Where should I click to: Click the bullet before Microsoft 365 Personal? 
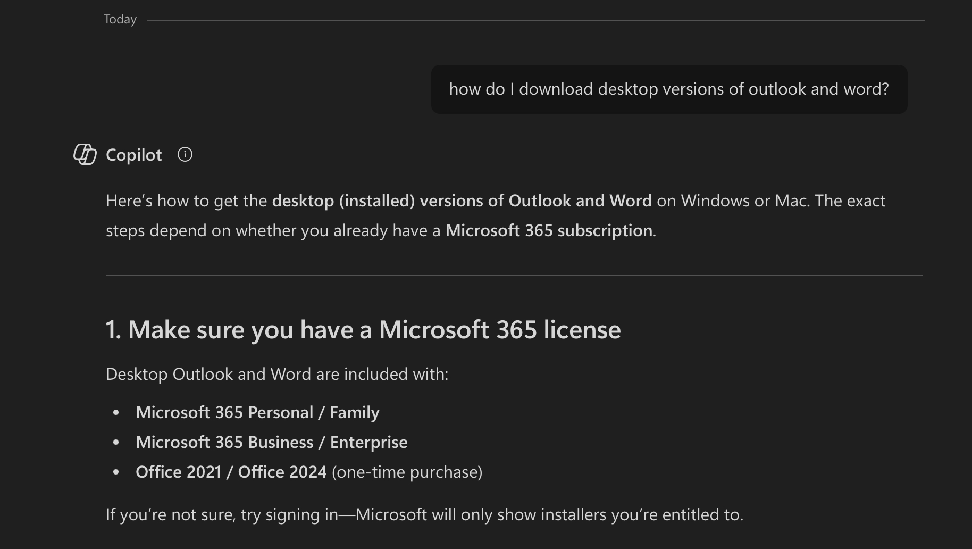[x=116, y=412]
